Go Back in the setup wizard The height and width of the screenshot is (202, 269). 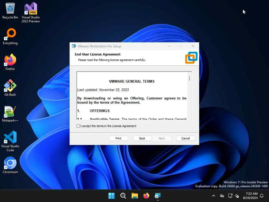[x=142, y=138]
